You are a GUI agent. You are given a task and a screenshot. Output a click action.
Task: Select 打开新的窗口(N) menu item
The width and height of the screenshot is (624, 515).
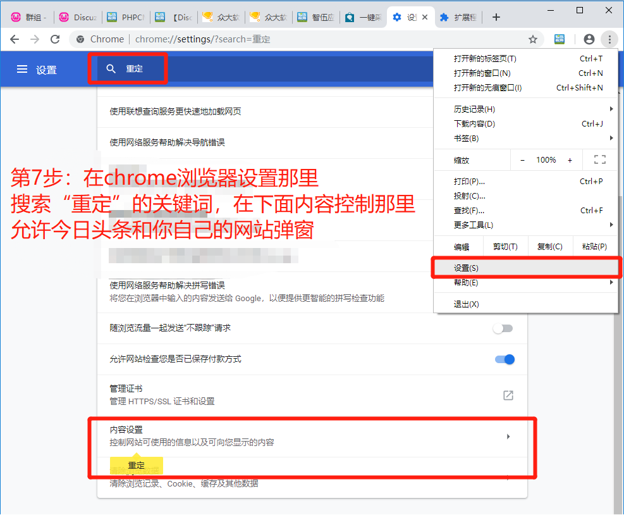(525, 73)
